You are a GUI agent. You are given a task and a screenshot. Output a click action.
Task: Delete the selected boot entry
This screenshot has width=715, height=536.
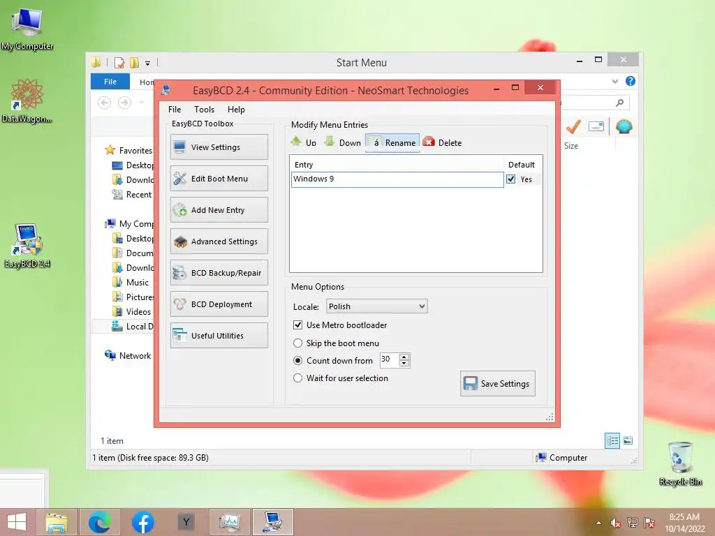coord(442,142)
